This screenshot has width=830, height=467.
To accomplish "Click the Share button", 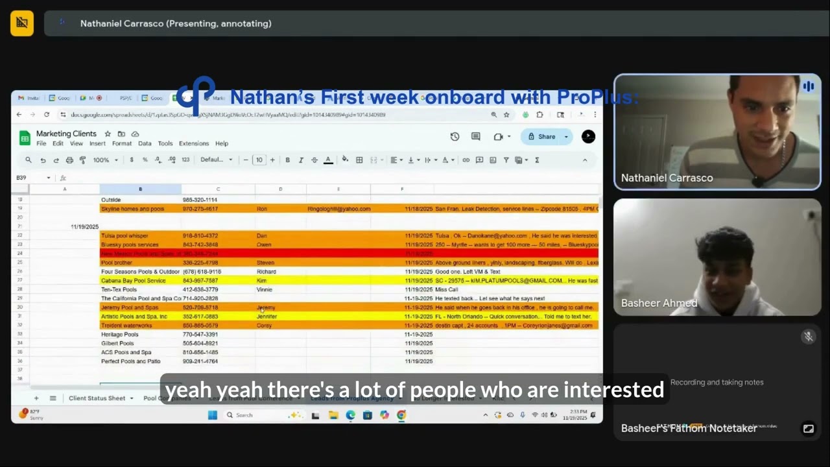I will point(542,137).
